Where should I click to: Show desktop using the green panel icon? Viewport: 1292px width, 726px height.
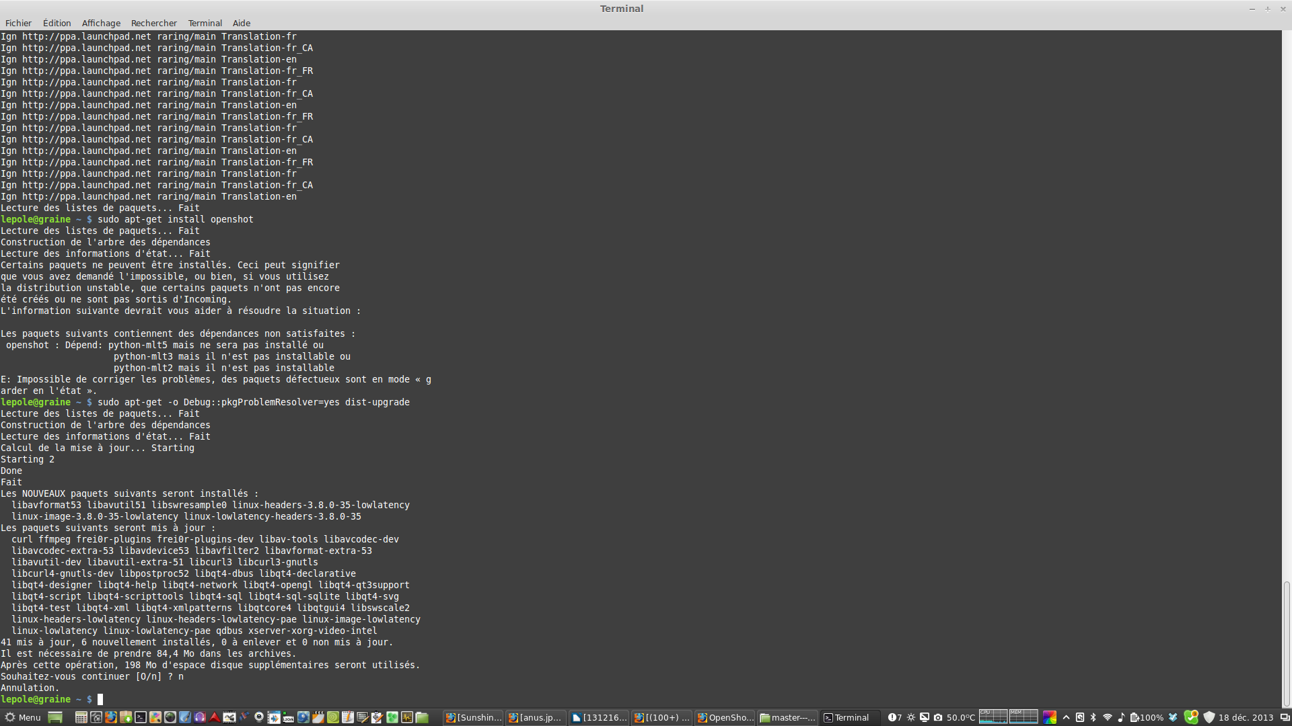[55, 717]
